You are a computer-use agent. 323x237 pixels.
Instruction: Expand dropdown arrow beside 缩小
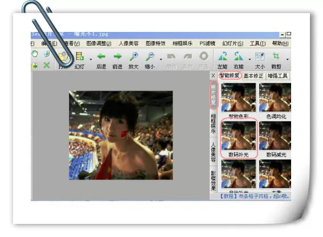pos(161,59)
